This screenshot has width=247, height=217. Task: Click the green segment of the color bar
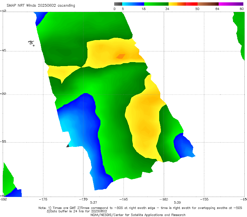click(x=156, y=4)
